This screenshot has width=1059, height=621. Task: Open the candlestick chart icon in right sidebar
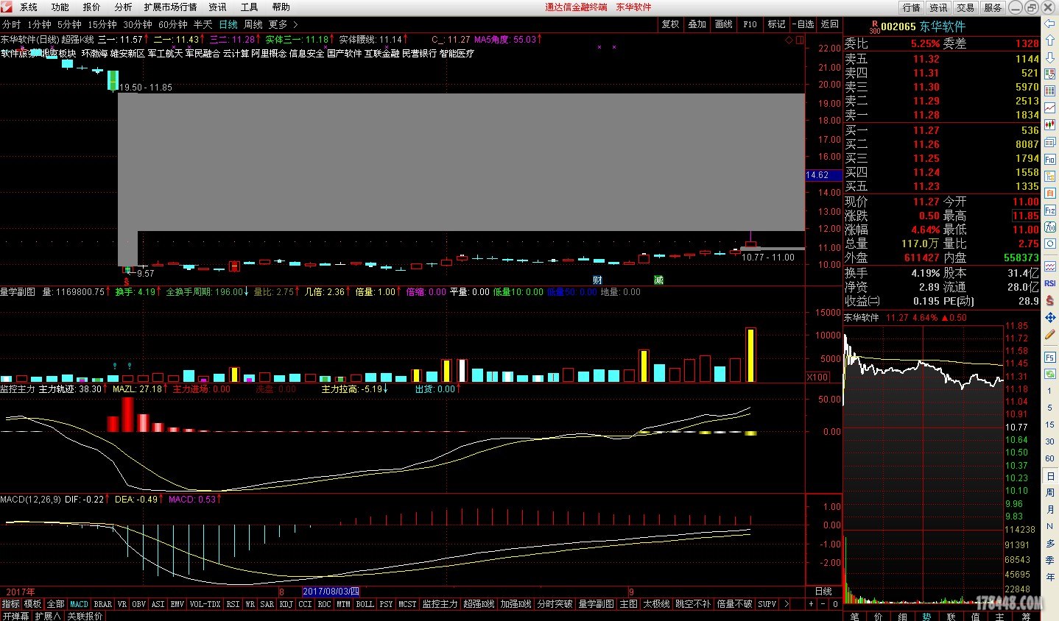point(1050,124)
